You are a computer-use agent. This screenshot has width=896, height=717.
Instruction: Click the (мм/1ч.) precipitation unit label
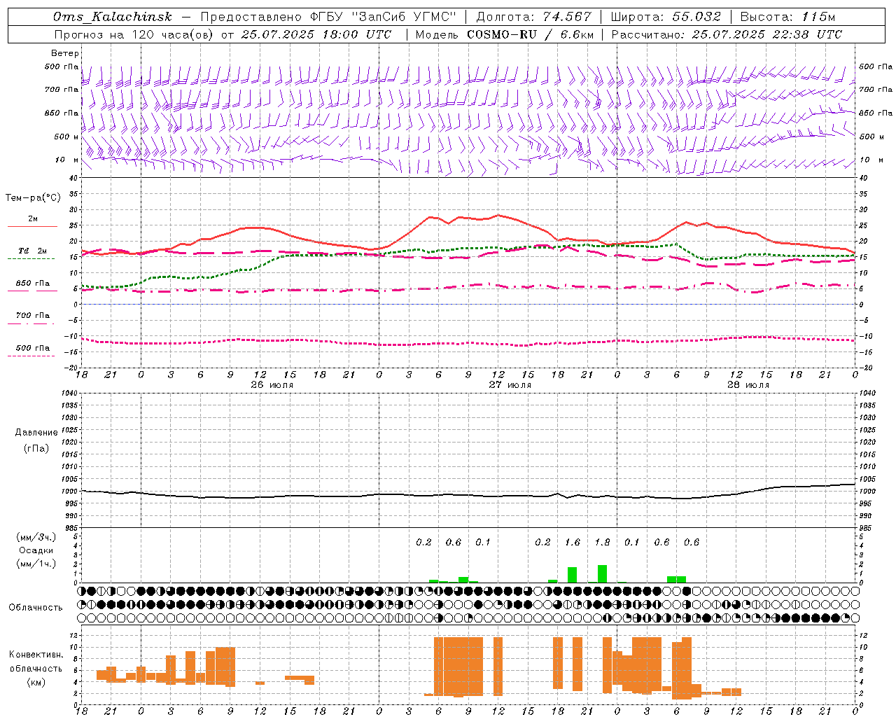pyautogui.click(x=36, y=564)
